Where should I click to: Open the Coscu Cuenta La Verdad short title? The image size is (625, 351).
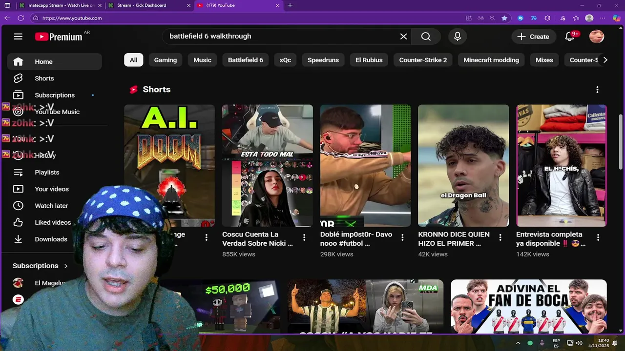click(x=258, y=239)
